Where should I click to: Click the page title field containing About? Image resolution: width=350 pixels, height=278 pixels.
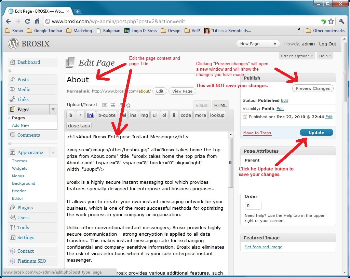click(x=149, y=80)
